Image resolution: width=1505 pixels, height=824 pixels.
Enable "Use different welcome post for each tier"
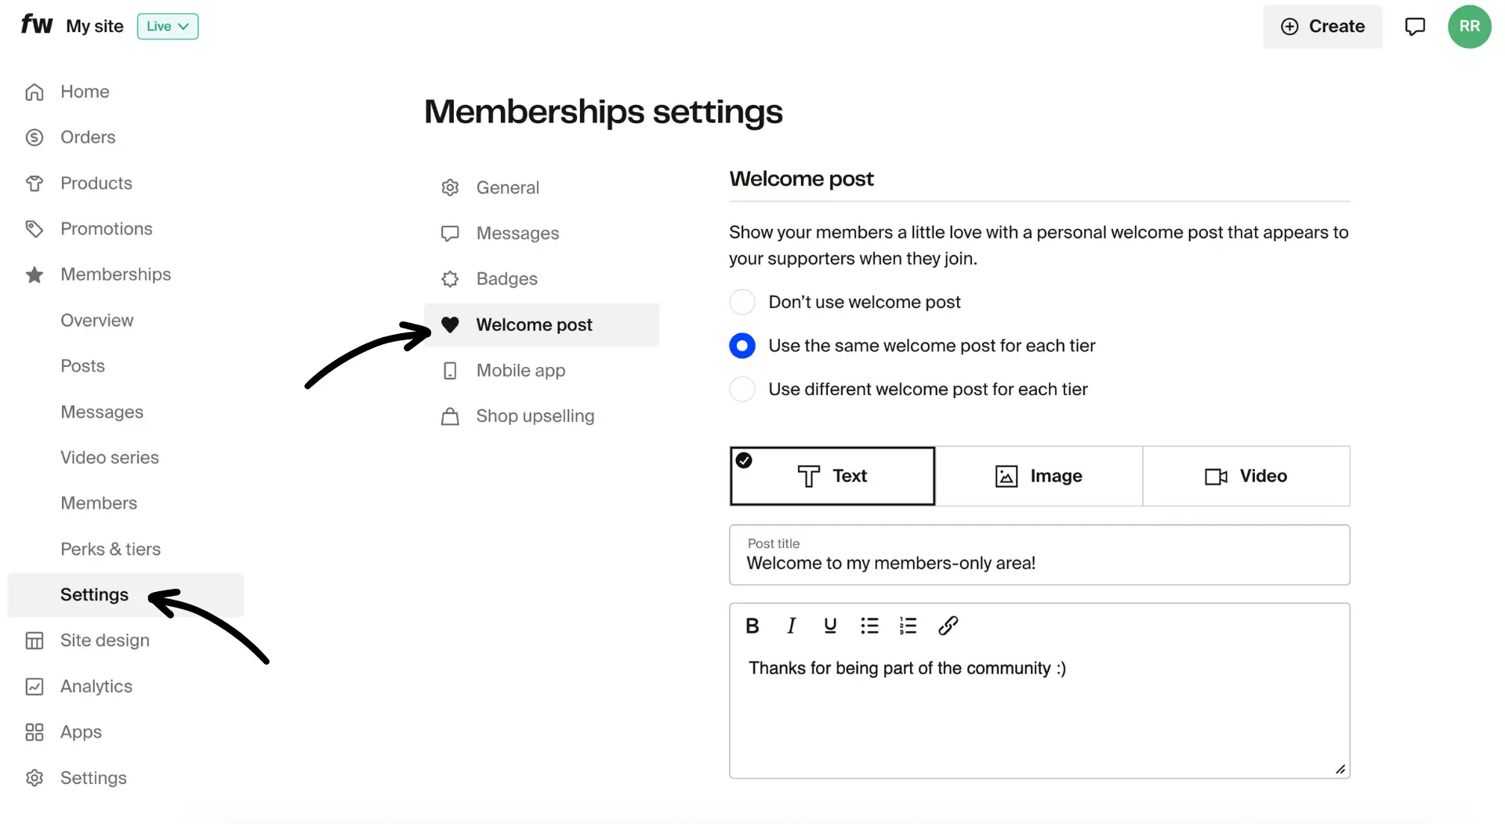[x=742, y=389]
